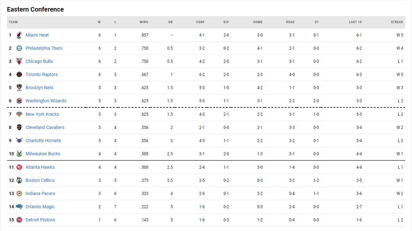
Task: Sort table by the GB column header
Action: point(171,22)
